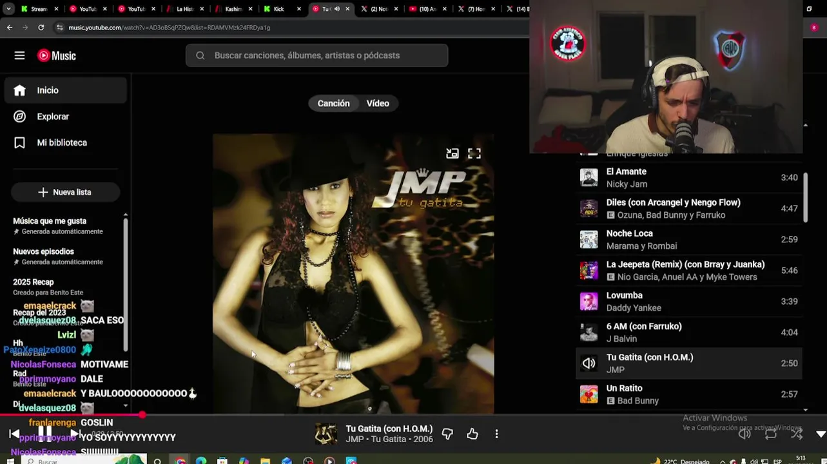Open site information icon in address bar
Viewport: 827px width, 464px height.
(59, 28)
